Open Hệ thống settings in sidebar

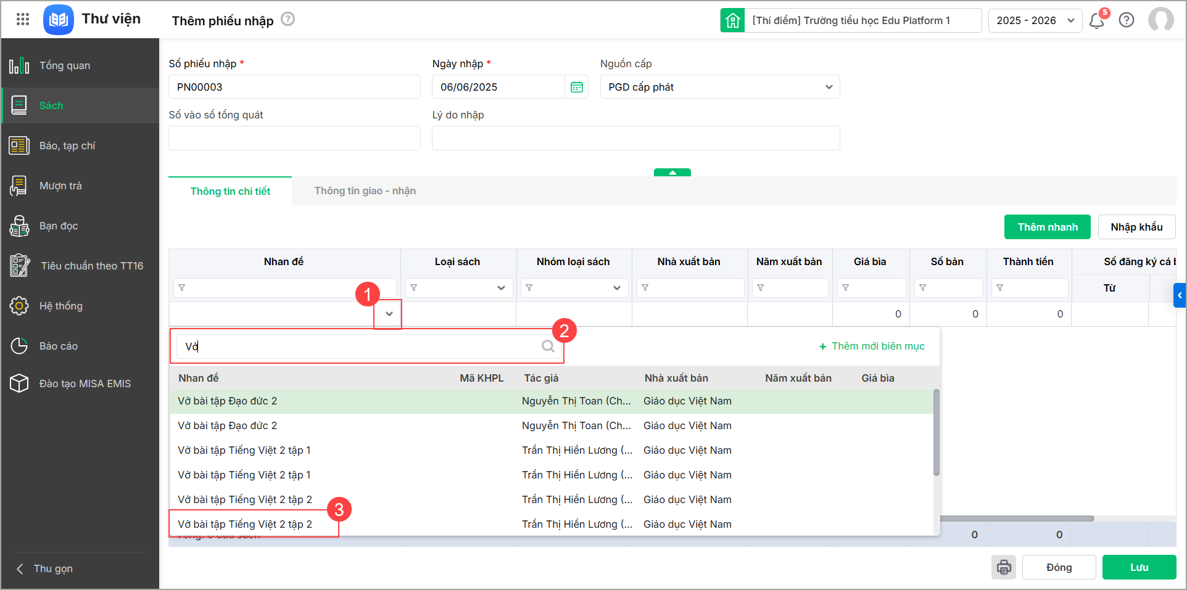[80, 306]
